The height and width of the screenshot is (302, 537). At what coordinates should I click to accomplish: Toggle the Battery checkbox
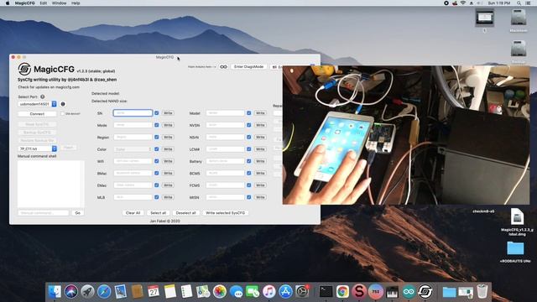[249, 161]
